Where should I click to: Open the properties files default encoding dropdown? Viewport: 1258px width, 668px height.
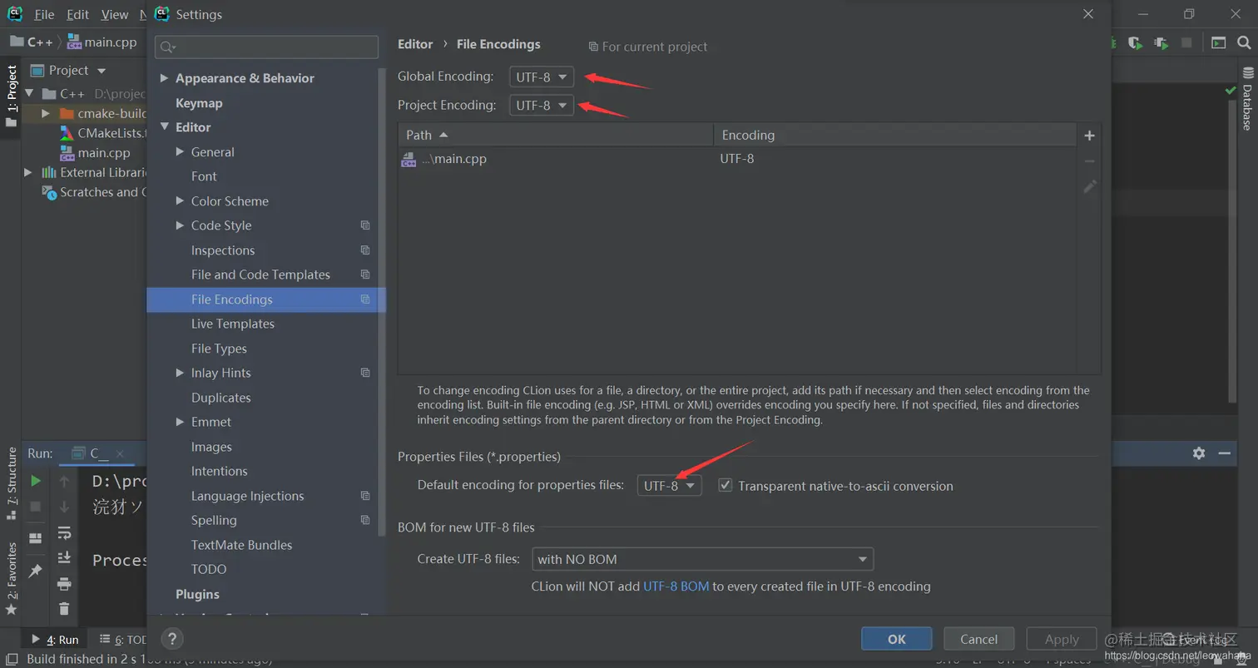[669, 486]
